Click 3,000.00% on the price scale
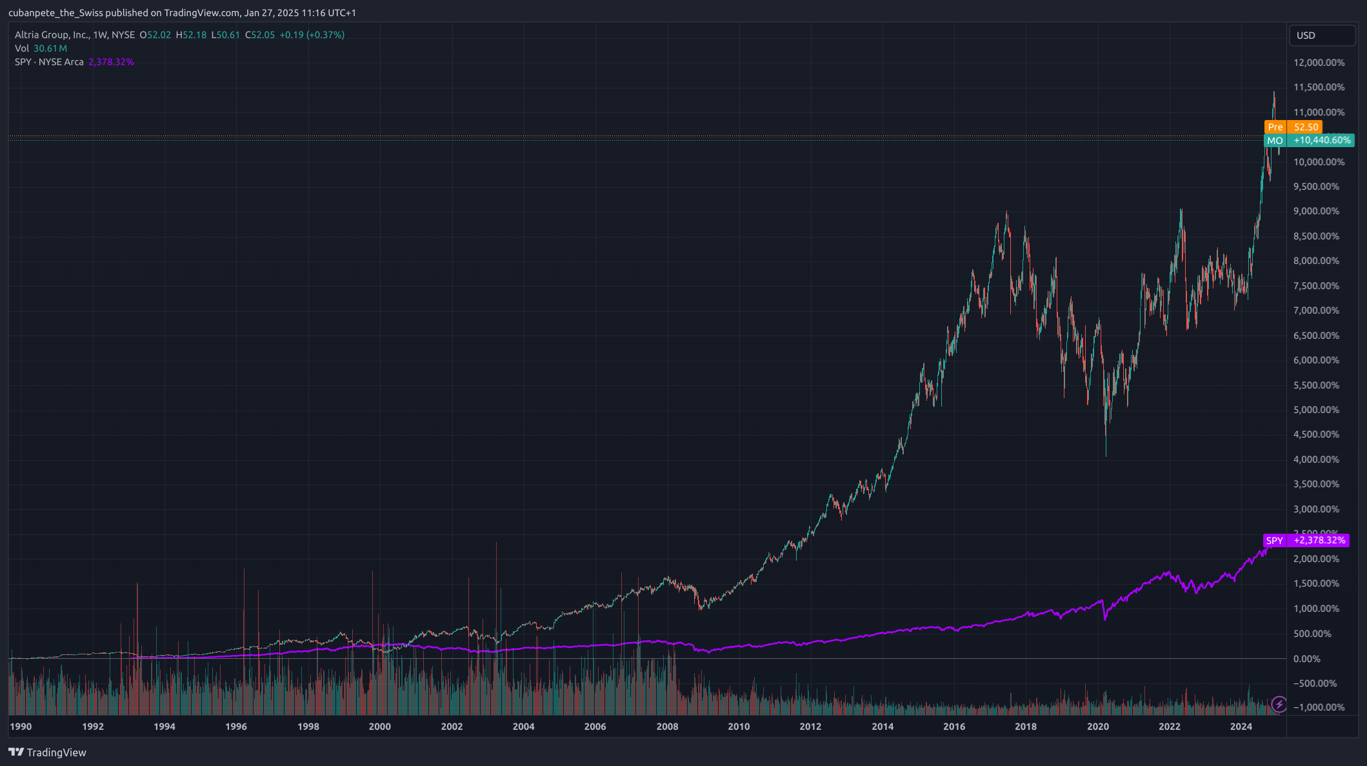The image size is (1367, 766). point(1317,509)
